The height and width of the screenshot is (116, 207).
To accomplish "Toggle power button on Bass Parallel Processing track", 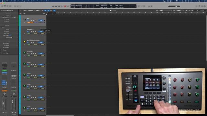I will pyautogui.click(x=28, y=42).
